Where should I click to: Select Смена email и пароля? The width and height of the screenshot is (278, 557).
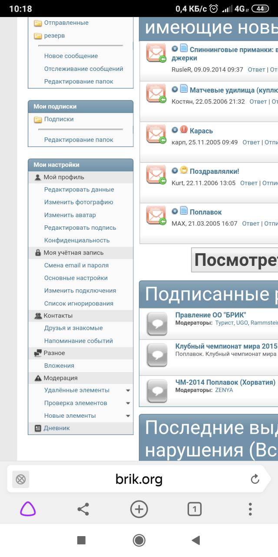tap(76, 265)
